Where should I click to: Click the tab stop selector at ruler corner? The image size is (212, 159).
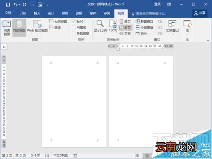coord(4,47)
